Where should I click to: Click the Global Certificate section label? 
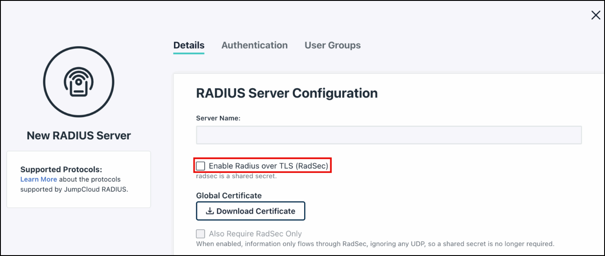(229, 195)
